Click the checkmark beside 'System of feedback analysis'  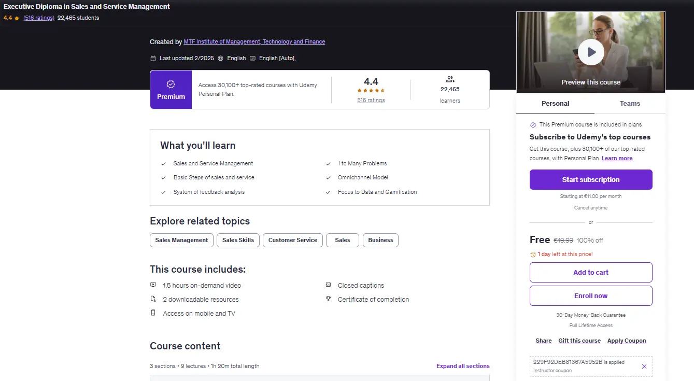[x=164, y=192]
